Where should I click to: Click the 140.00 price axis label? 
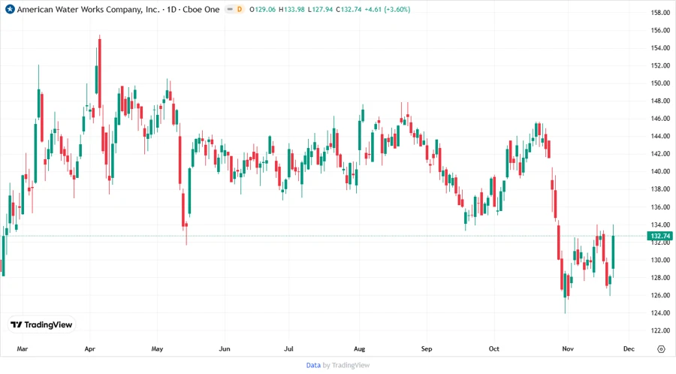tap(660, 171)
